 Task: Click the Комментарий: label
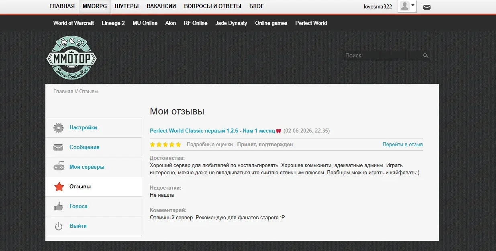pos(168,210)
